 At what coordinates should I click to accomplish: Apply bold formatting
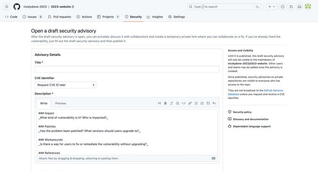(x=165, y=103)
